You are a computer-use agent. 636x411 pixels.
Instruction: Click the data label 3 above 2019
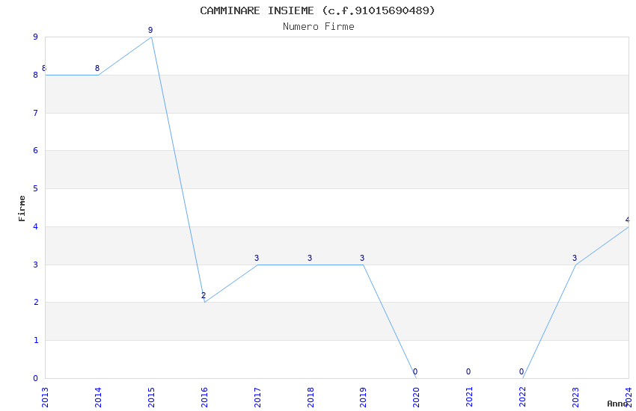(362, 258)
